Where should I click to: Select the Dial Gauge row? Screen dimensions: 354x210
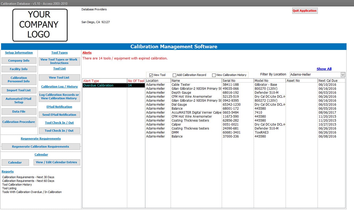[x=245, y=105]
